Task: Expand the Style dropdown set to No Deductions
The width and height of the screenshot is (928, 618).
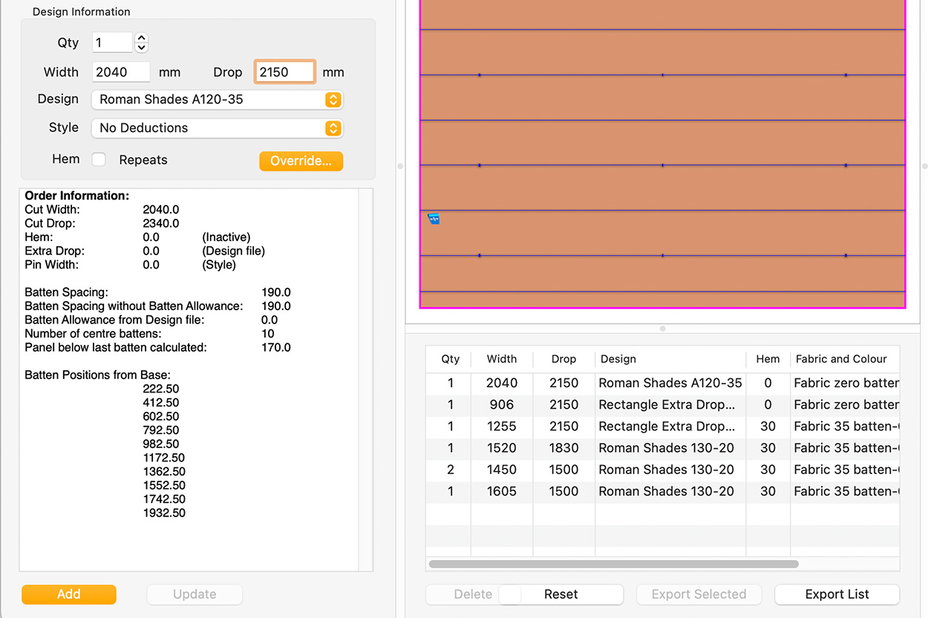Action: (217, 128)
